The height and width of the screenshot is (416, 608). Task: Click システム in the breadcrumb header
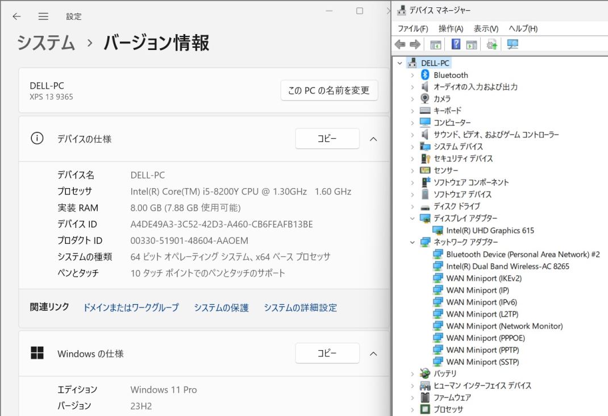point(46,43)
